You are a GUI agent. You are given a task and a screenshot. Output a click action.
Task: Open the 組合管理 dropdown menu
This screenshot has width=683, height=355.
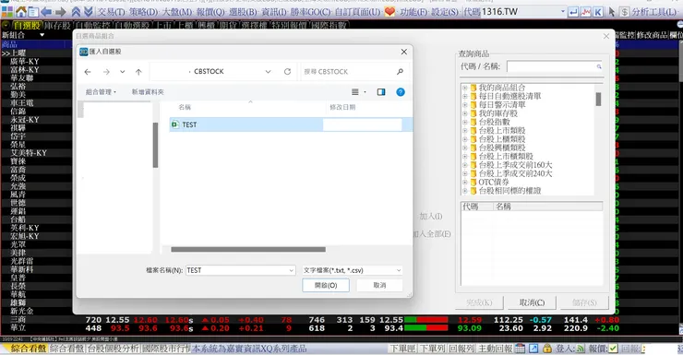[101, 92]
